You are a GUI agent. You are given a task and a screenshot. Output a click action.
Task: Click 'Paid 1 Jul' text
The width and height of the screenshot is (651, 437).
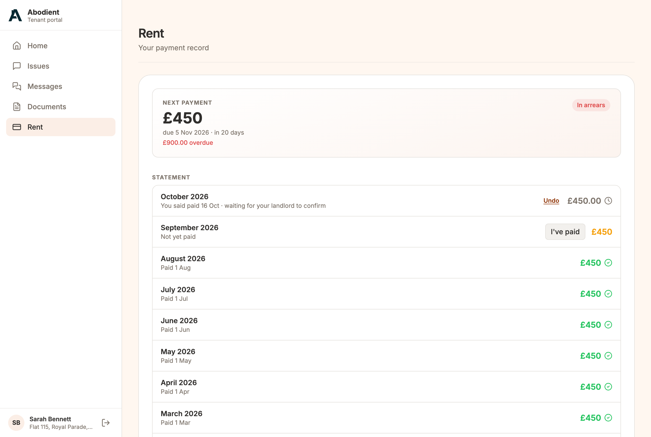pyautogui.click(x=174, y=299)
